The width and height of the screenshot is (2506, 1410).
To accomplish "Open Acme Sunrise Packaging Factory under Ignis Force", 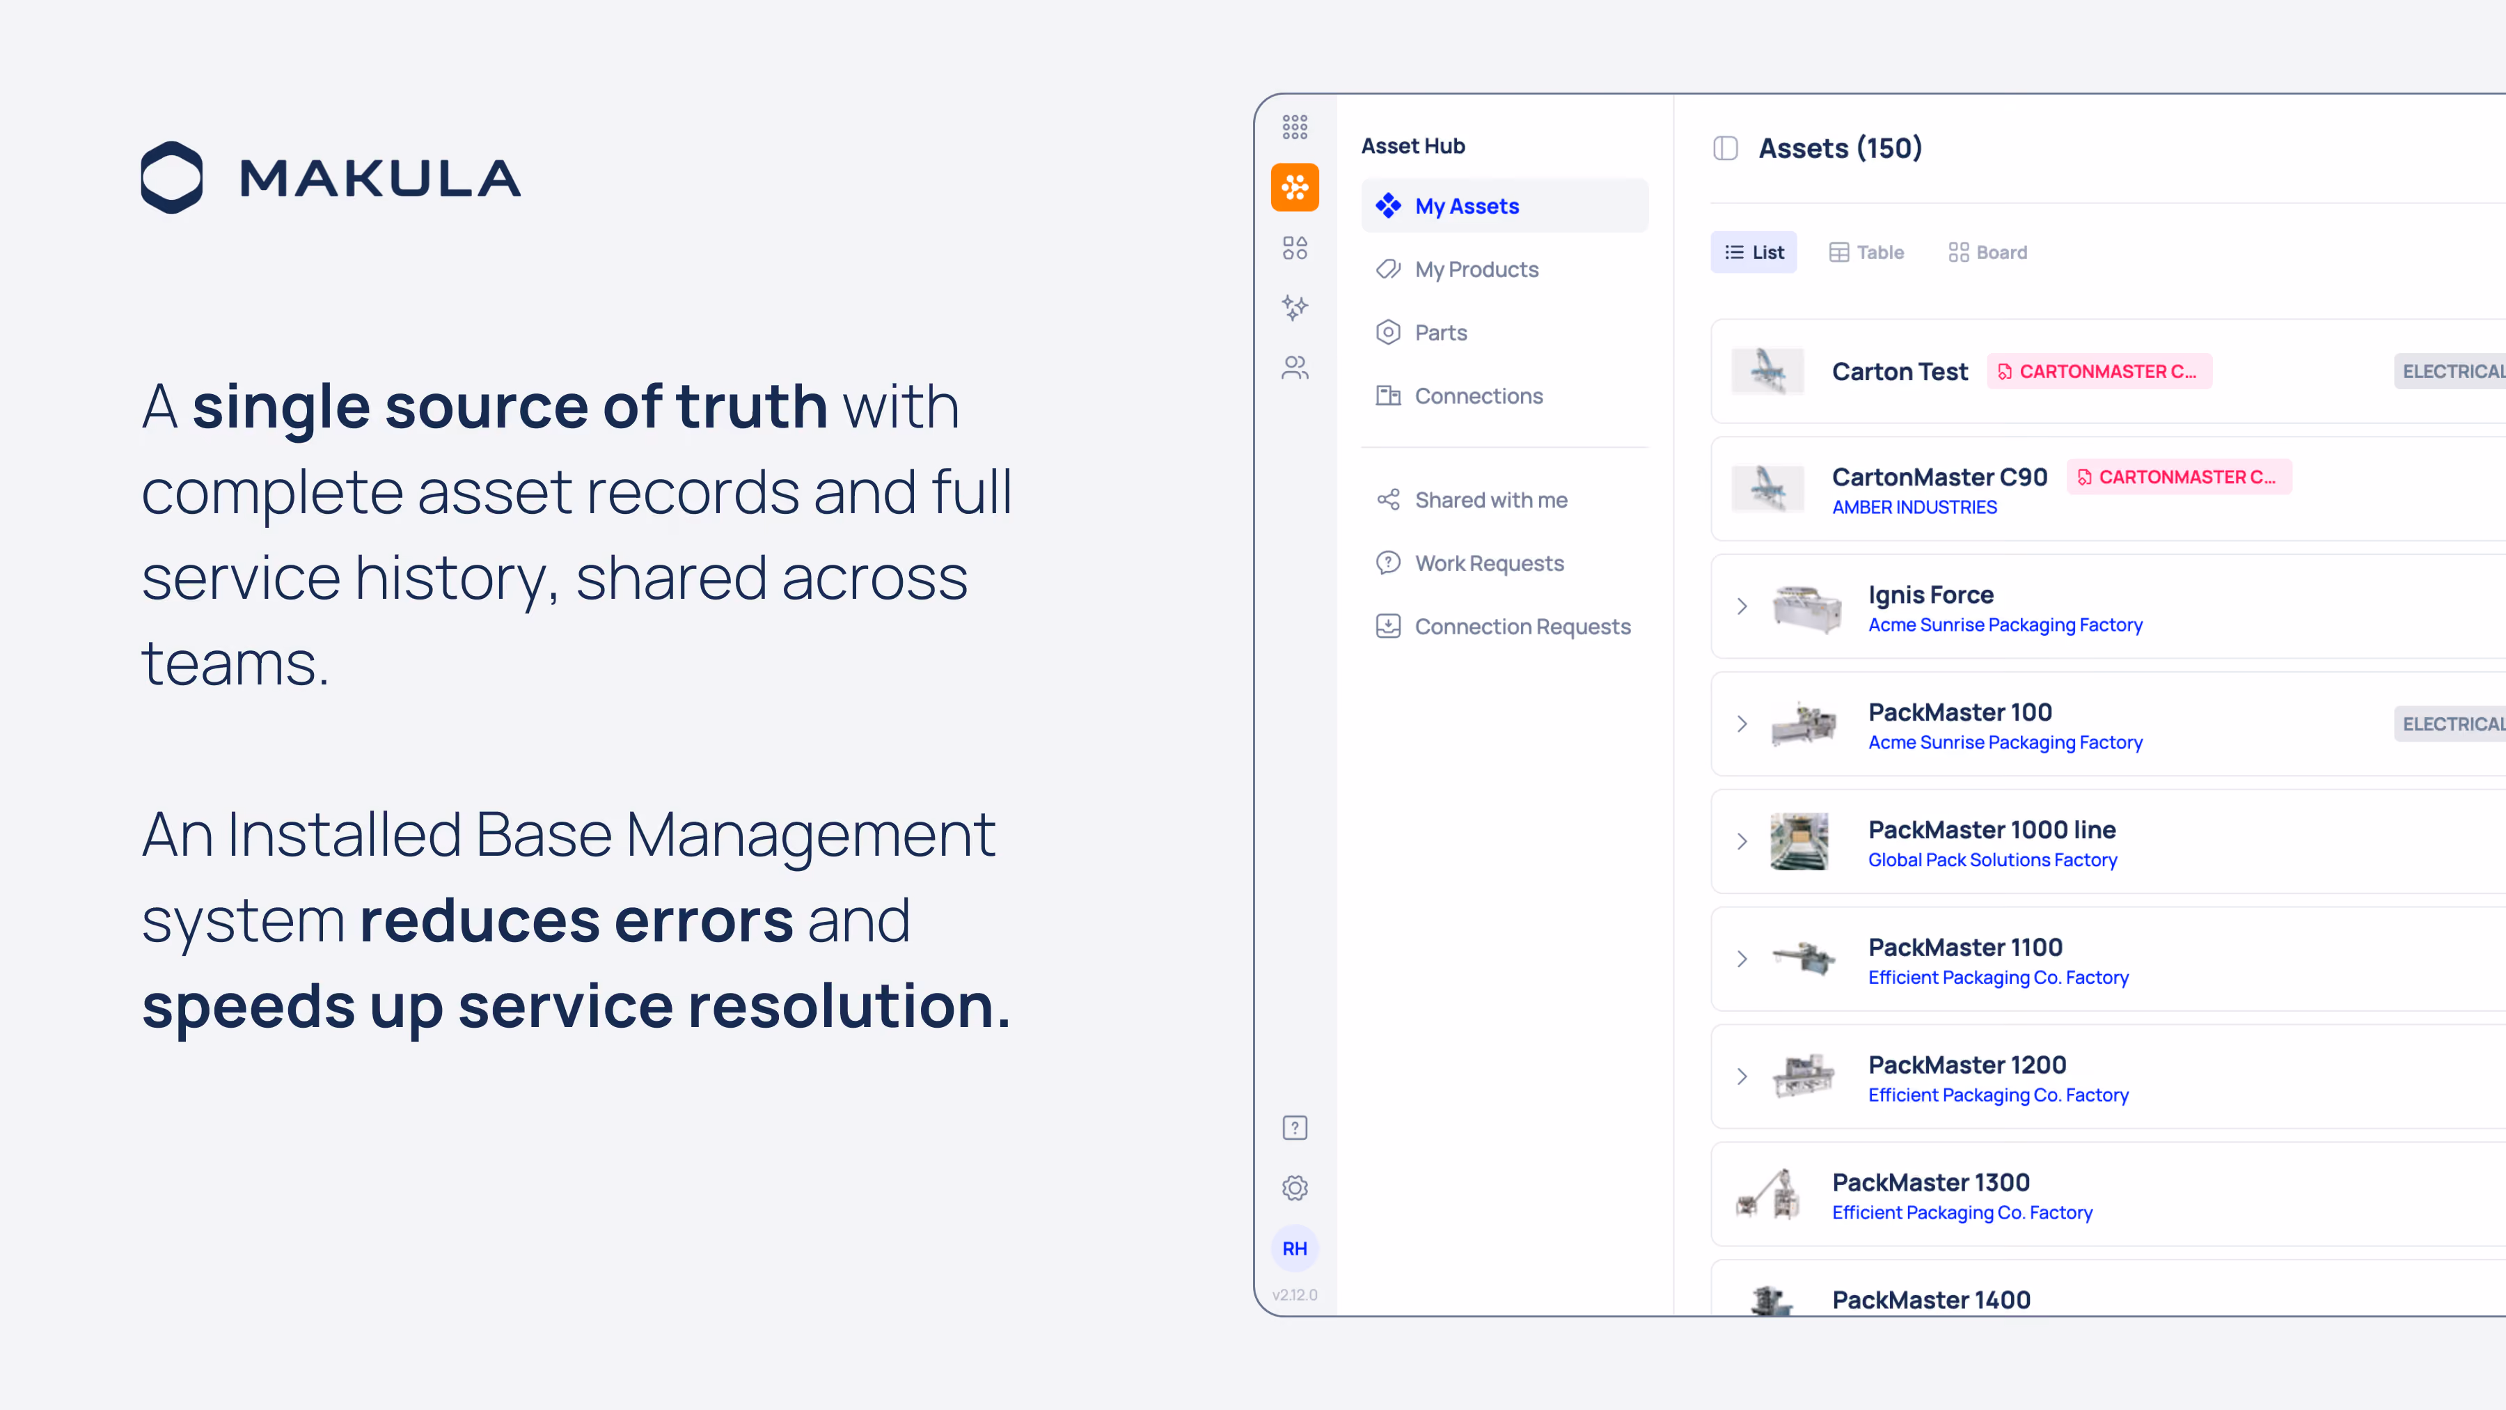I will click(2006, 625).
